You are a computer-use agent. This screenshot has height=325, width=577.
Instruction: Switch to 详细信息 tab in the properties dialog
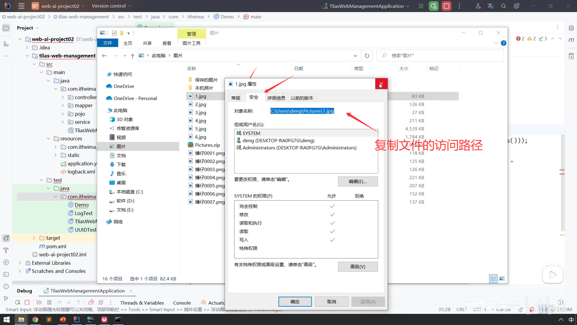276,98
